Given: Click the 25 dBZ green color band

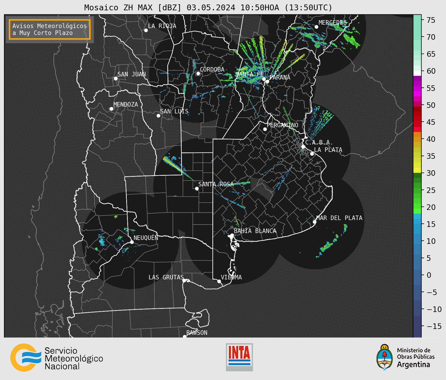Looking at the screenshot, I should click(x=417, y=190).
